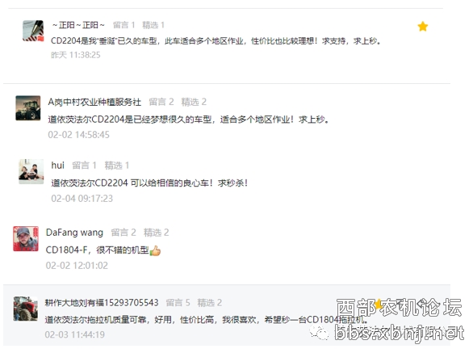Open username ~正阳~正阳~
Screen dimensions: 473x353
(78, 25)
